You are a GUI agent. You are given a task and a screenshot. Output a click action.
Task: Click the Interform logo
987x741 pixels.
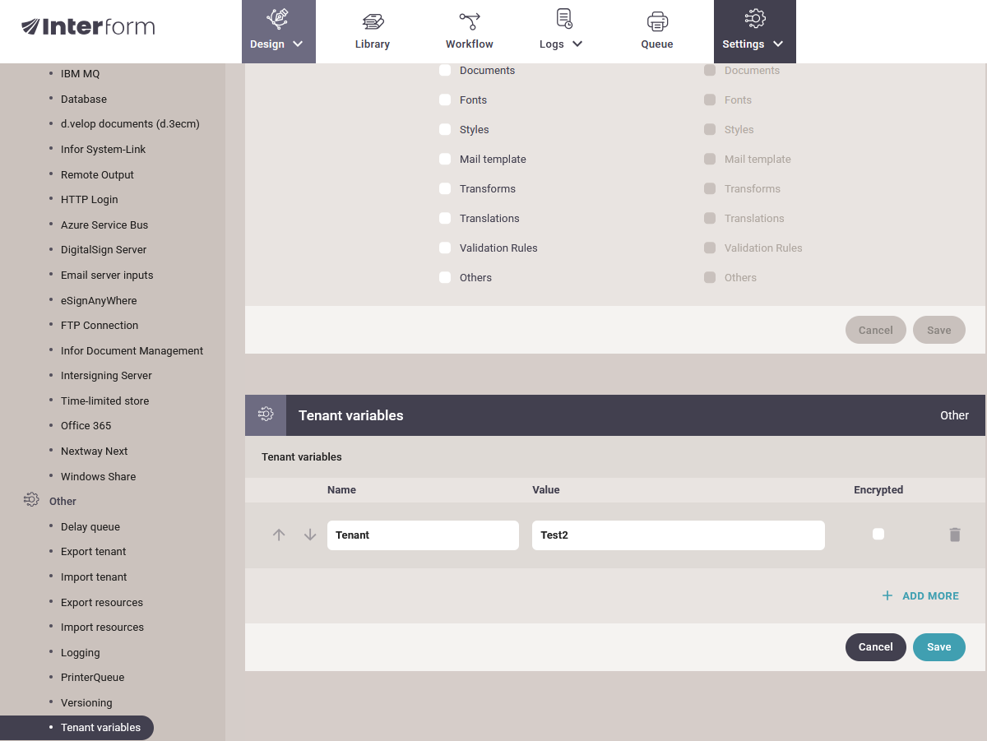click(x=88, y=27)
